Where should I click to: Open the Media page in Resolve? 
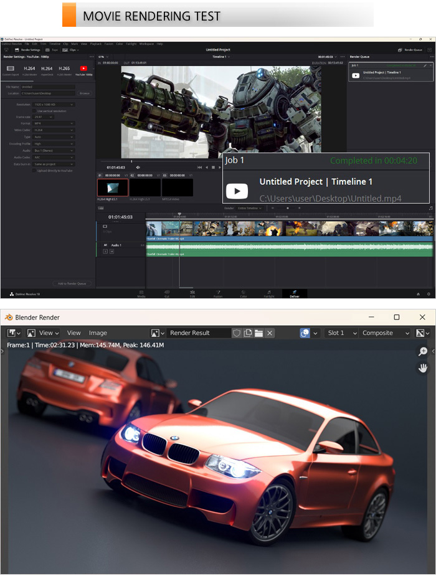click(x=141, y=293)
